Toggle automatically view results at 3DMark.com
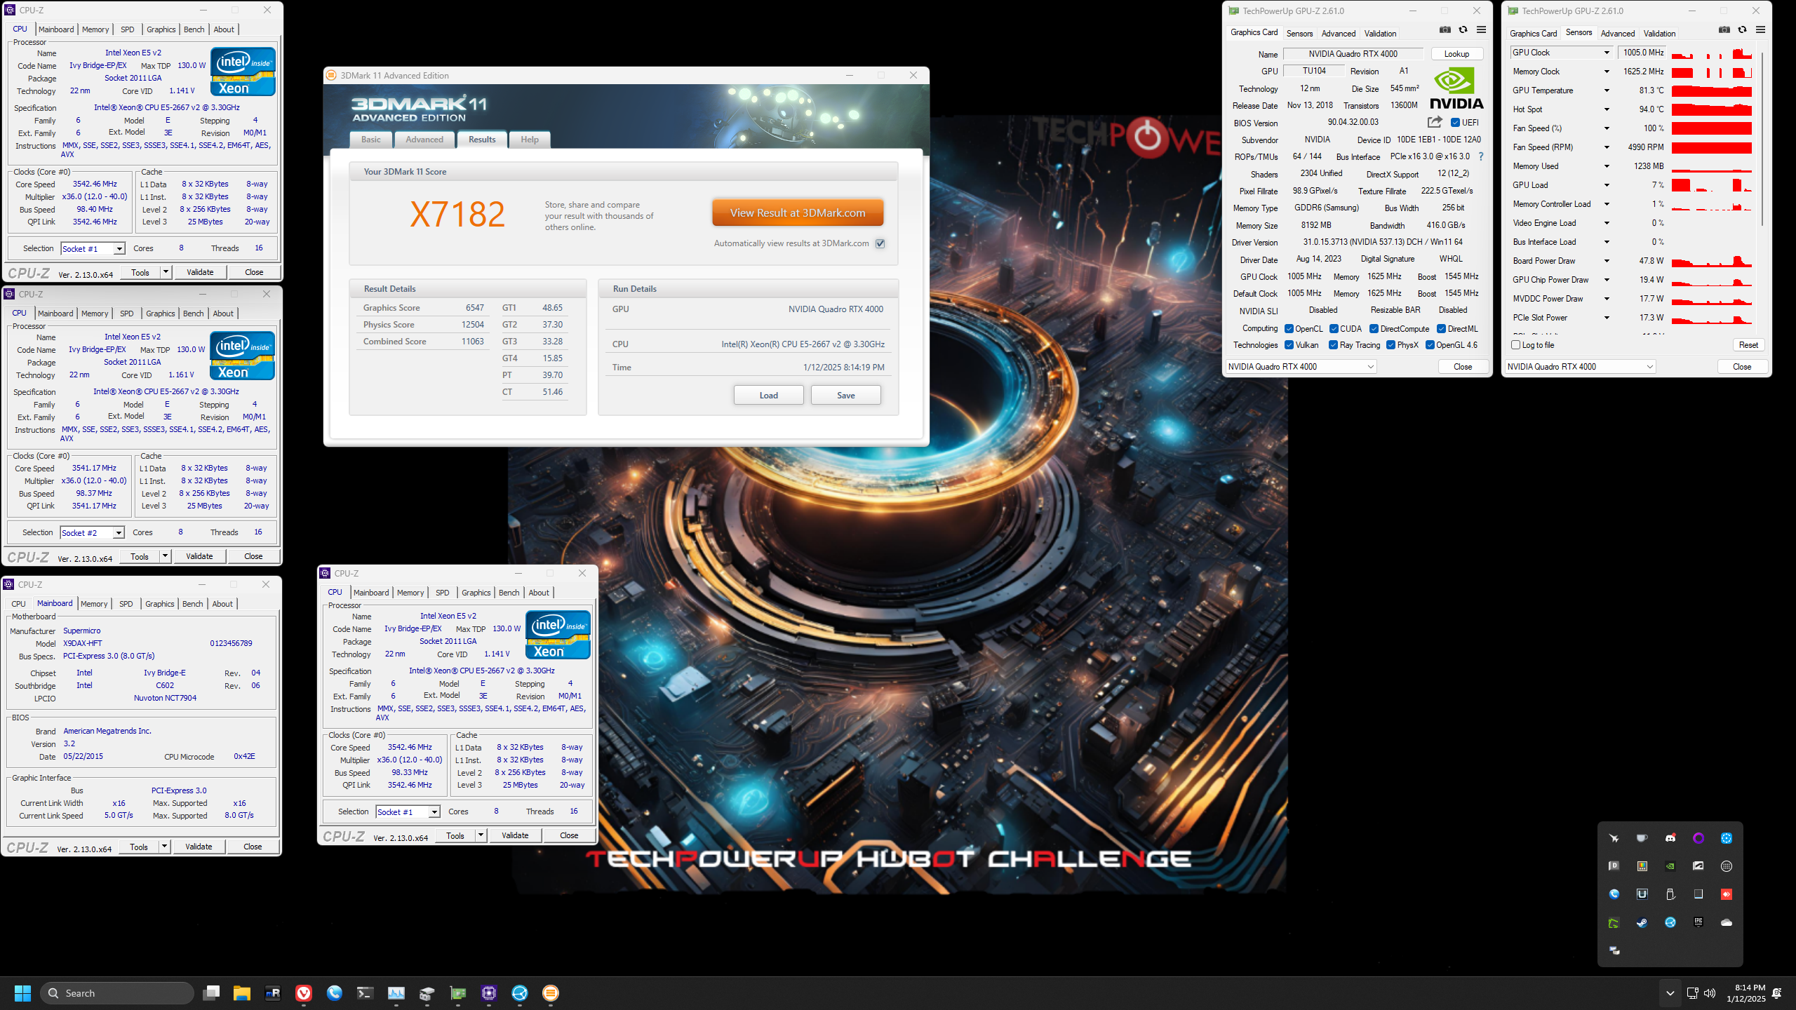The height and width of the screenshot is (1010, 1796). pyautogui.click(x=880, y=243)
